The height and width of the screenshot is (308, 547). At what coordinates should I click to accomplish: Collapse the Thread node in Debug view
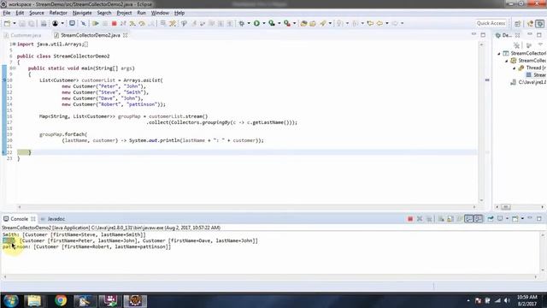(514, 68)
